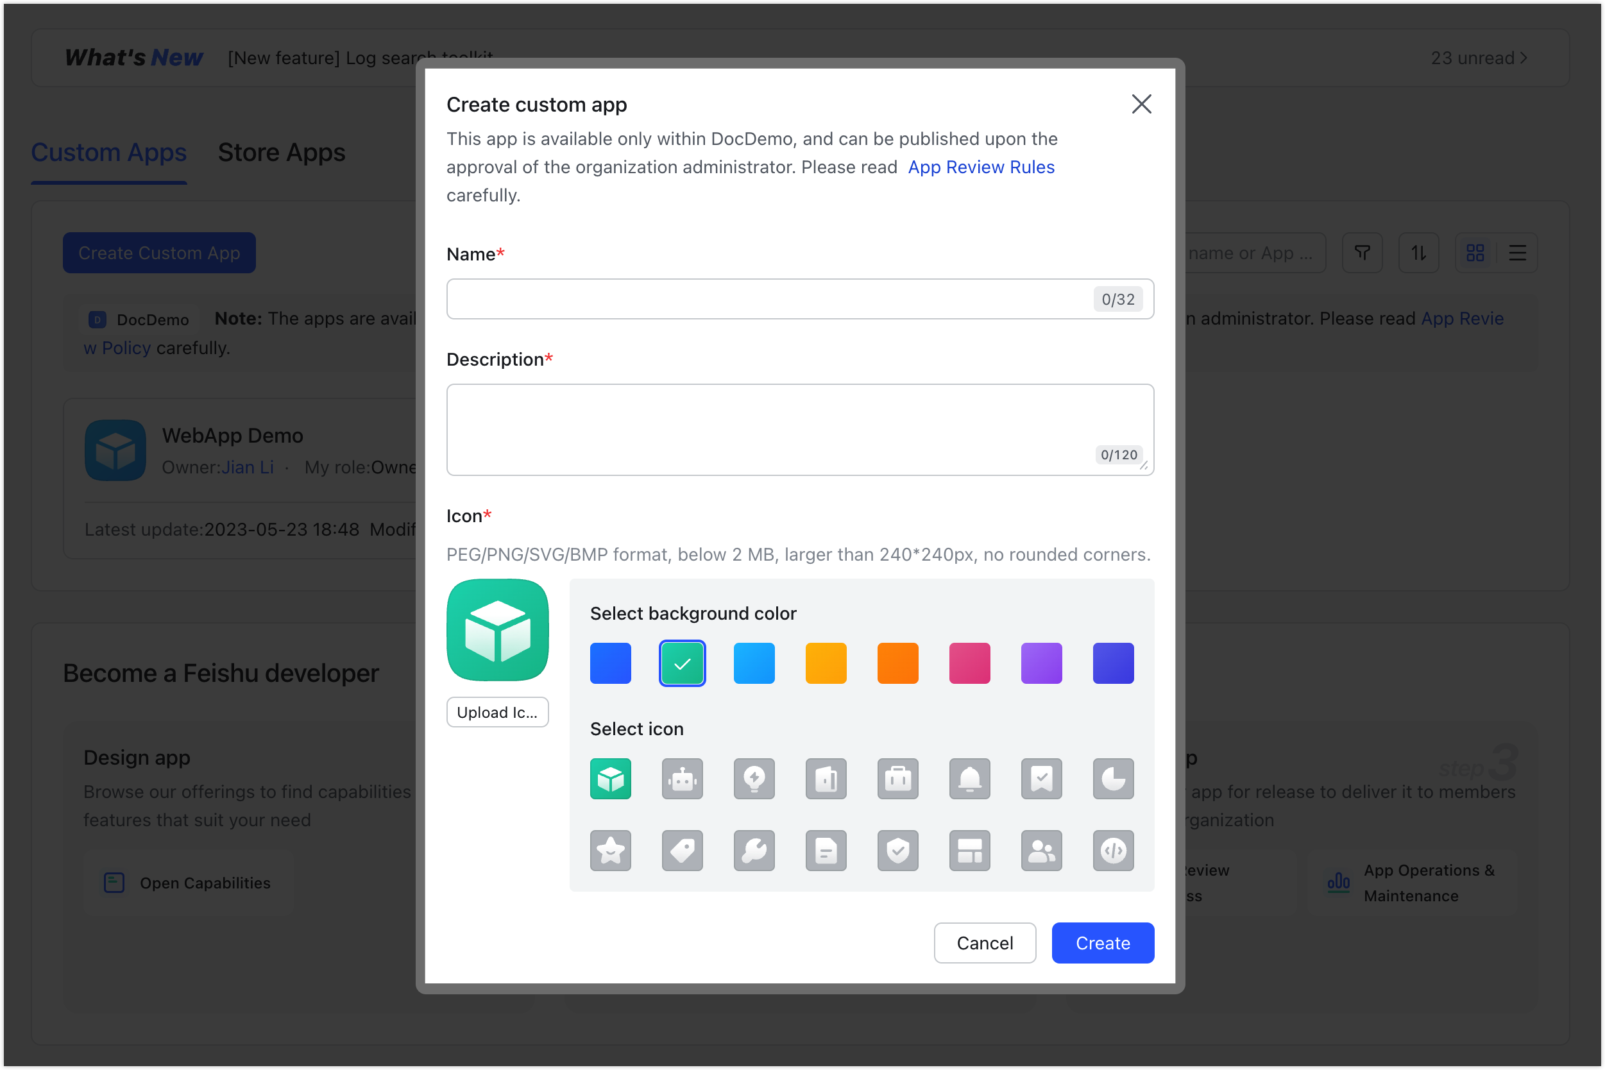Click the Upload Icon button
Screen dimensions: 1605x1070
click(497, 712)
